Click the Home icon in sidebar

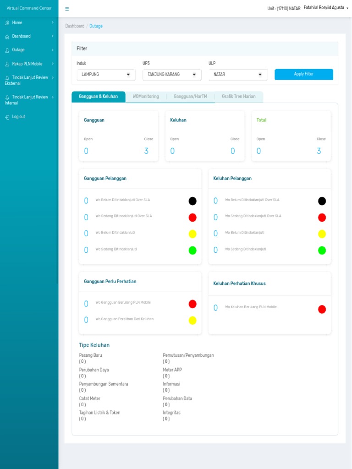click(x=7, y=23)
